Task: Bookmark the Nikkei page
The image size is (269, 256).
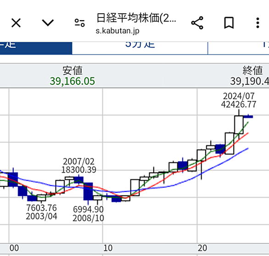Action: coord(229,23)
